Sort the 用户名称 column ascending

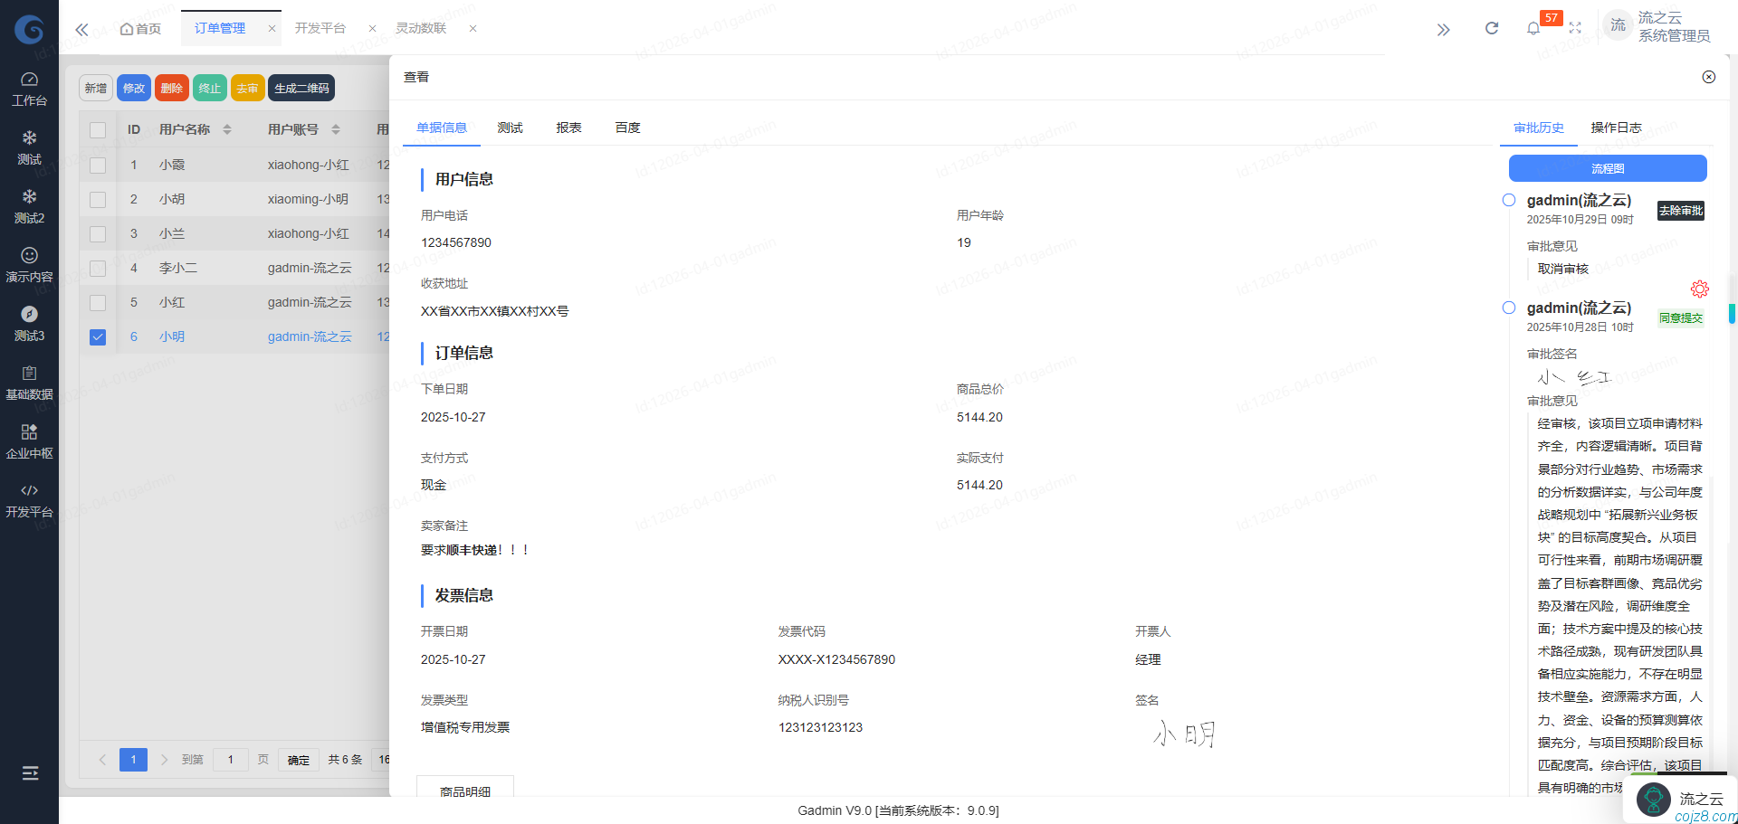pos(226,124)
